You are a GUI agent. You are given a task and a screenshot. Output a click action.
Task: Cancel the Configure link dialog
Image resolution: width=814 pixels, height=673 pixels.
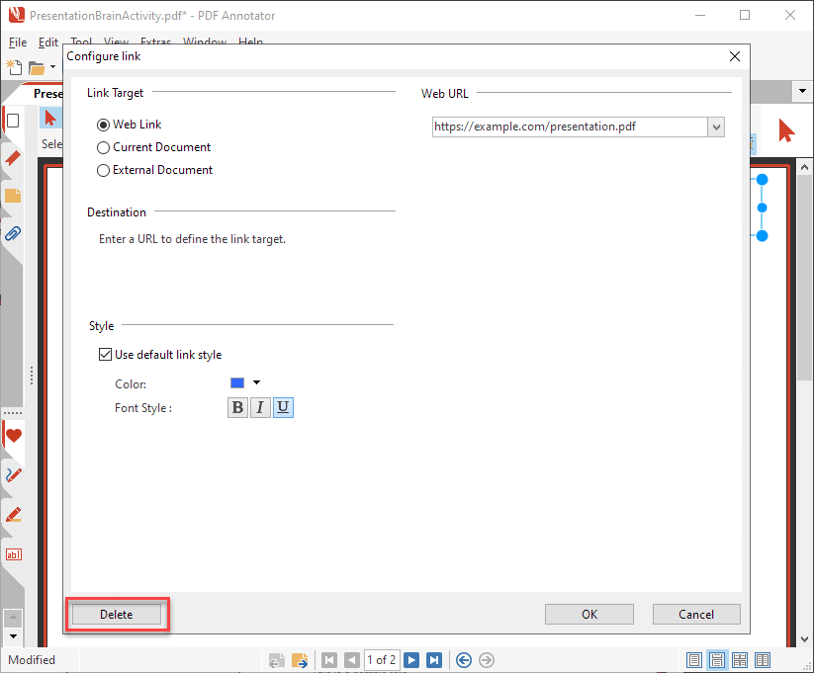pos(696,615)
